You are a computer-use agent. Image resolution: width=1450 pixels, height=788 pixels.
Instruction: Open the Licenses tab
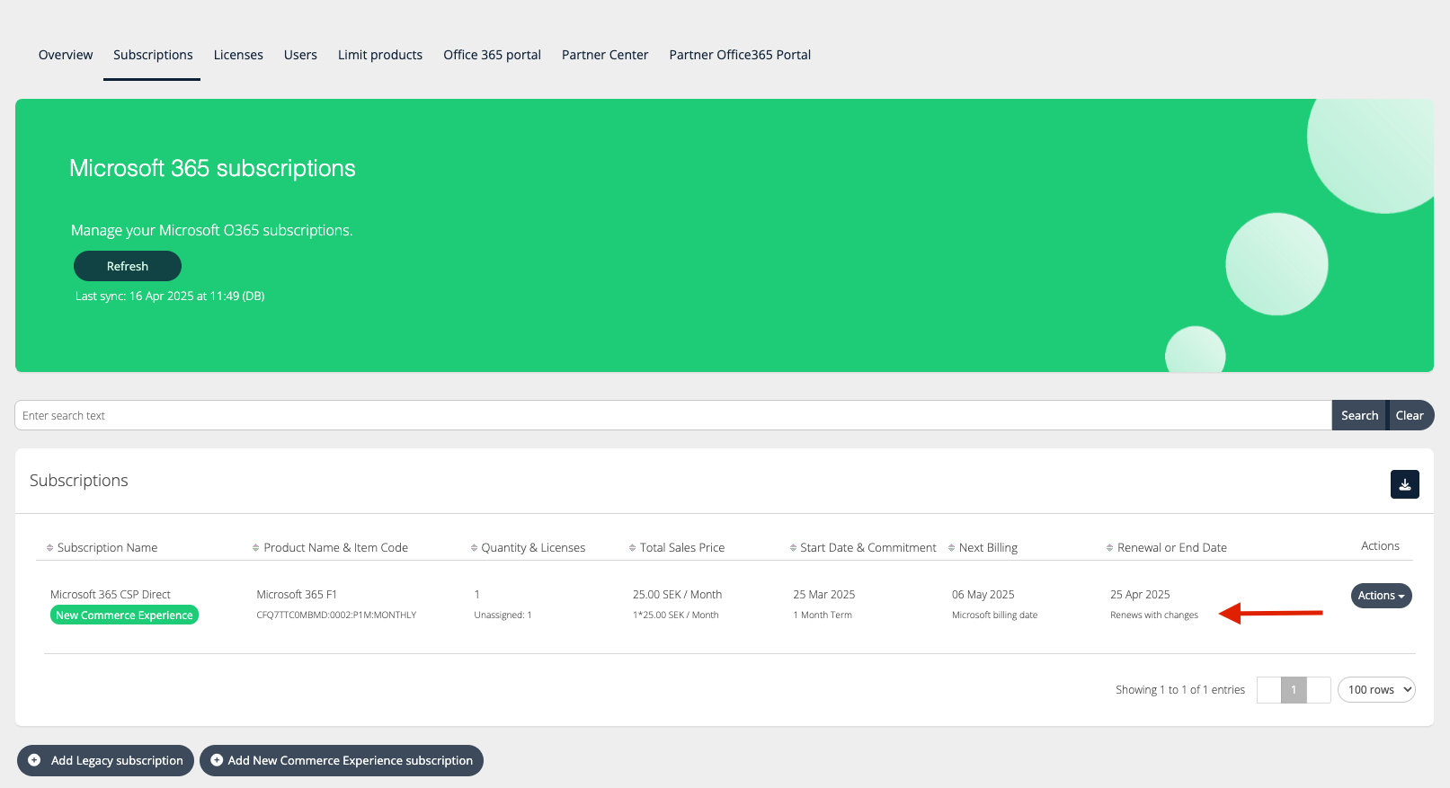(238, 55)
